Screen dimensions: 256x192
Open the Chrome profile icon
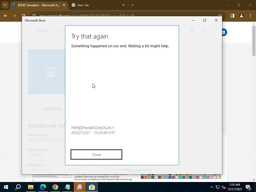pyautogui.click(x=241, y=16)
